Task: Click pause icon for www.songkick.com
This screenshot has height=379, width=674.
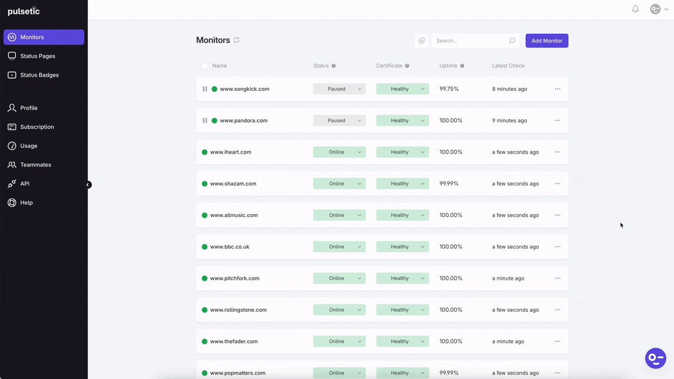Action: click(205, 89)
